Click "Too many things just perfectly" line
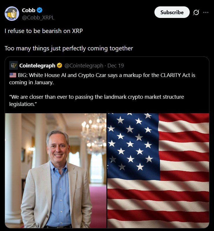 coord(69,48)
